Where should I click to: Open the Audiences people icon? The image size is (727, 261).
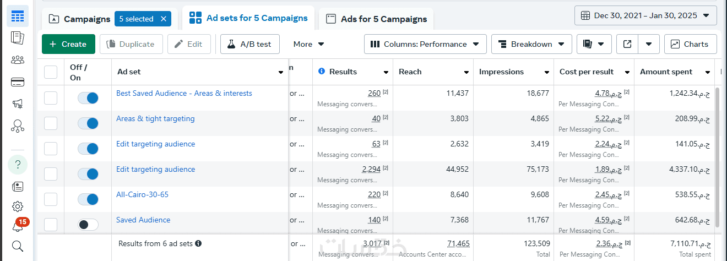point(18,60)
